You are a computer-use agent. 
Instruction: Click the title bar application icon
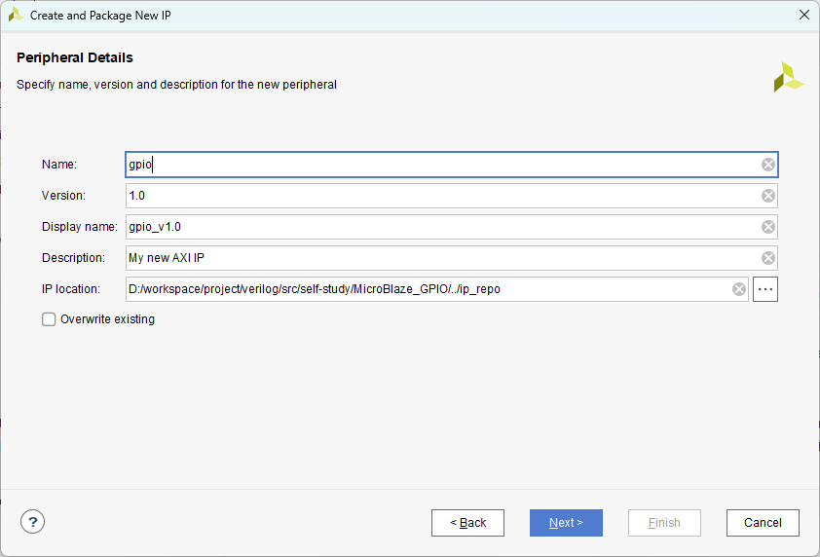[16, 15]
